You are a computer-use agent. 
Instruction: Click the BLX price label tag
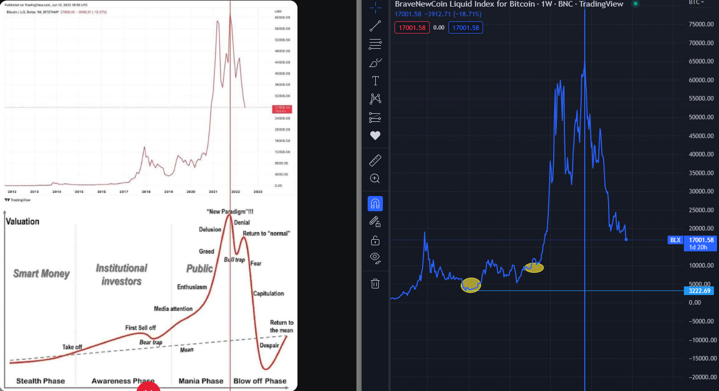tap(676, 240)
